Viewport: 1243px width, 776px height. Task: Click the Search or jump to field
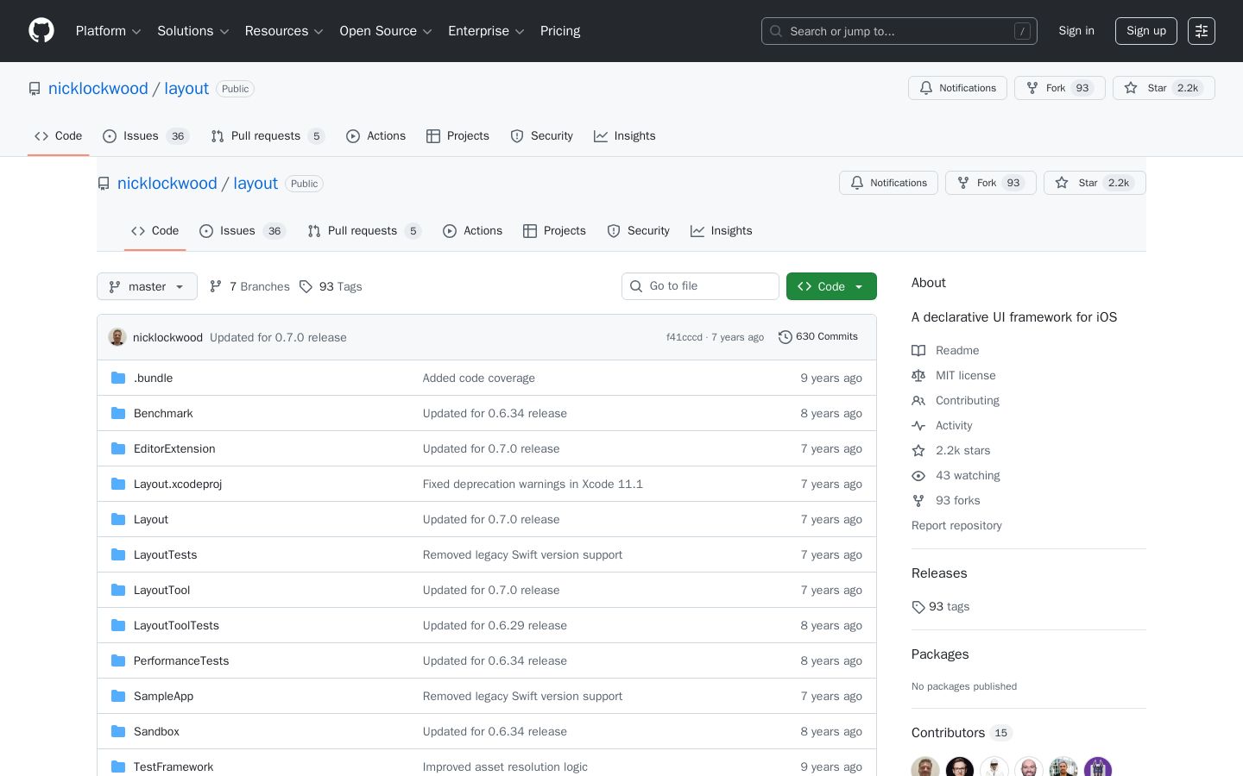click(899, 31)
